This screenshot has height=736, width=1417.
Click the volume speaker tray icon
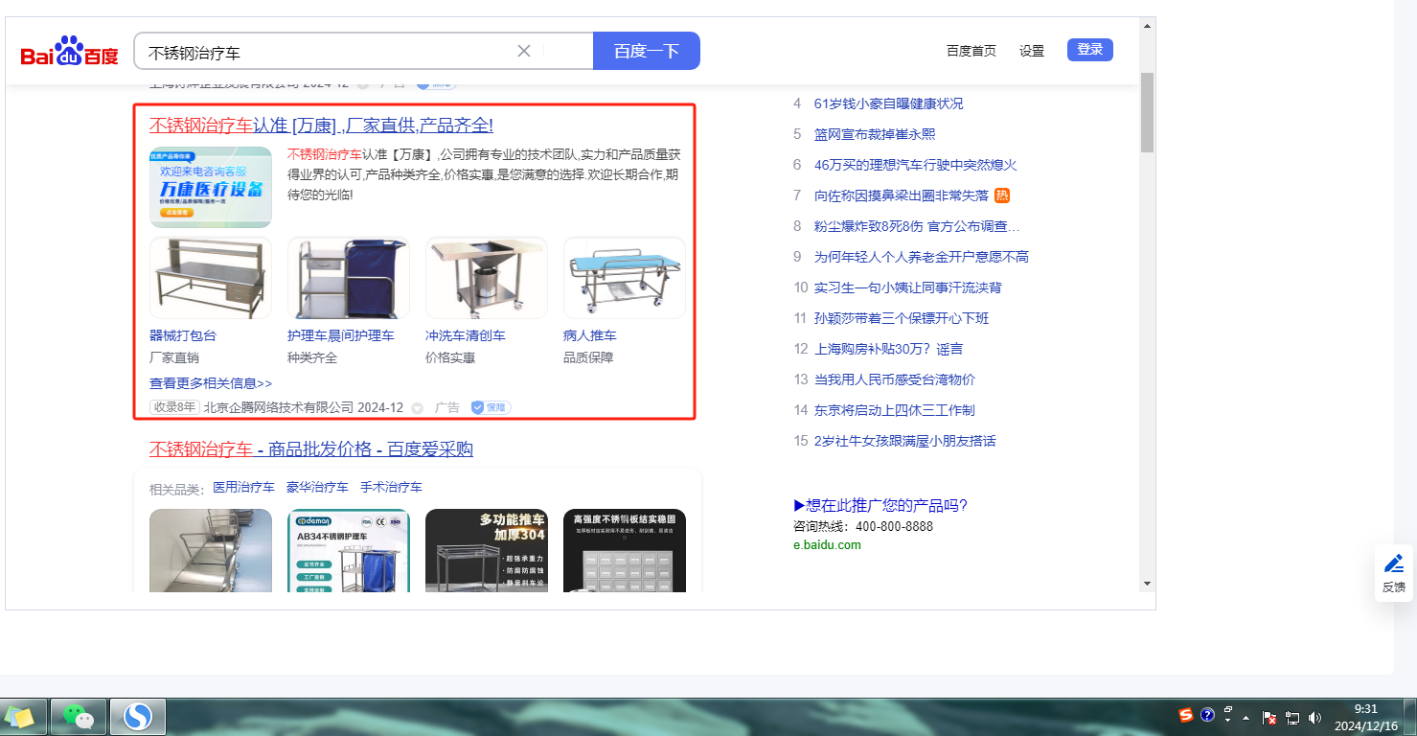(x=1315, y=717)
